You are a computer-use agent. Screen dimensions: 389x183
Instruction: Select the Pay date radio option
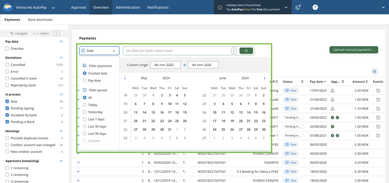click(85, 81)
